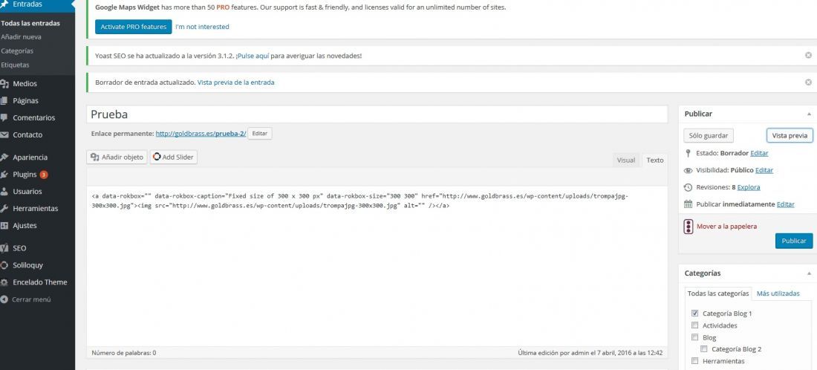Image resolution: width=817 pixels, height=370 pixels.
Task: Click Número de palabras: 0 text
Action: (124, 353)
